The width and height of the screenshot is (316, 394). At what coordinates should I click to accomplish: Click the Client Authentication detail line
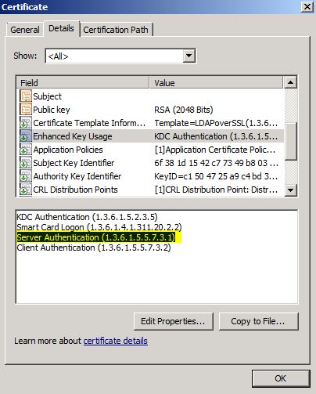pos(94,248)
